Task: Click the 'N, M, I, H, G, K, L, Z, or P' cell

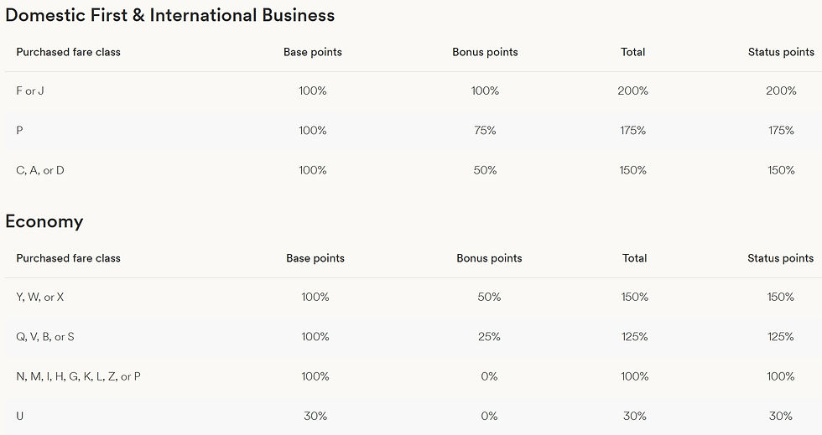Action: 78,376
